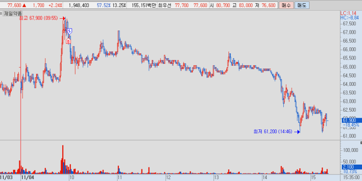Click the 13.25% value in top bar
Image resolution: width=362 pixels, height=181 pixels.
(119, 5)
